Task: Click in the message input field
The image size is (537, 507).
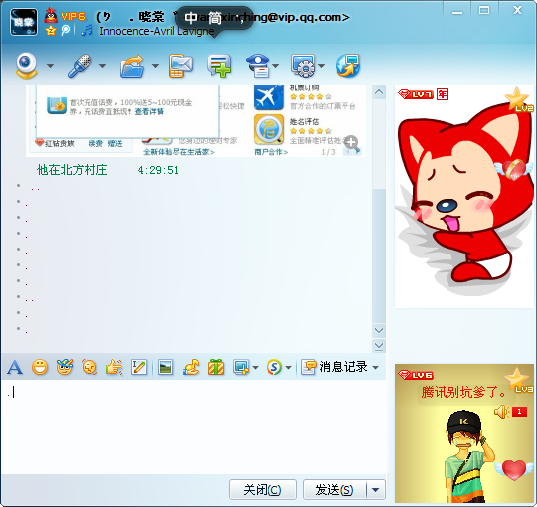Action: 194,426
